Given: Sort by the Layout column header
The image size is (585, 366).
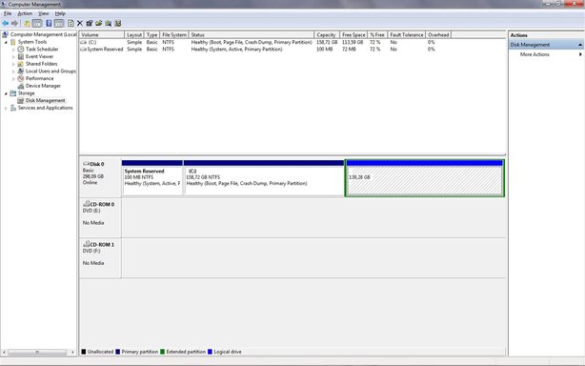Looking at the screenshot, I should [x=134, y=34].
